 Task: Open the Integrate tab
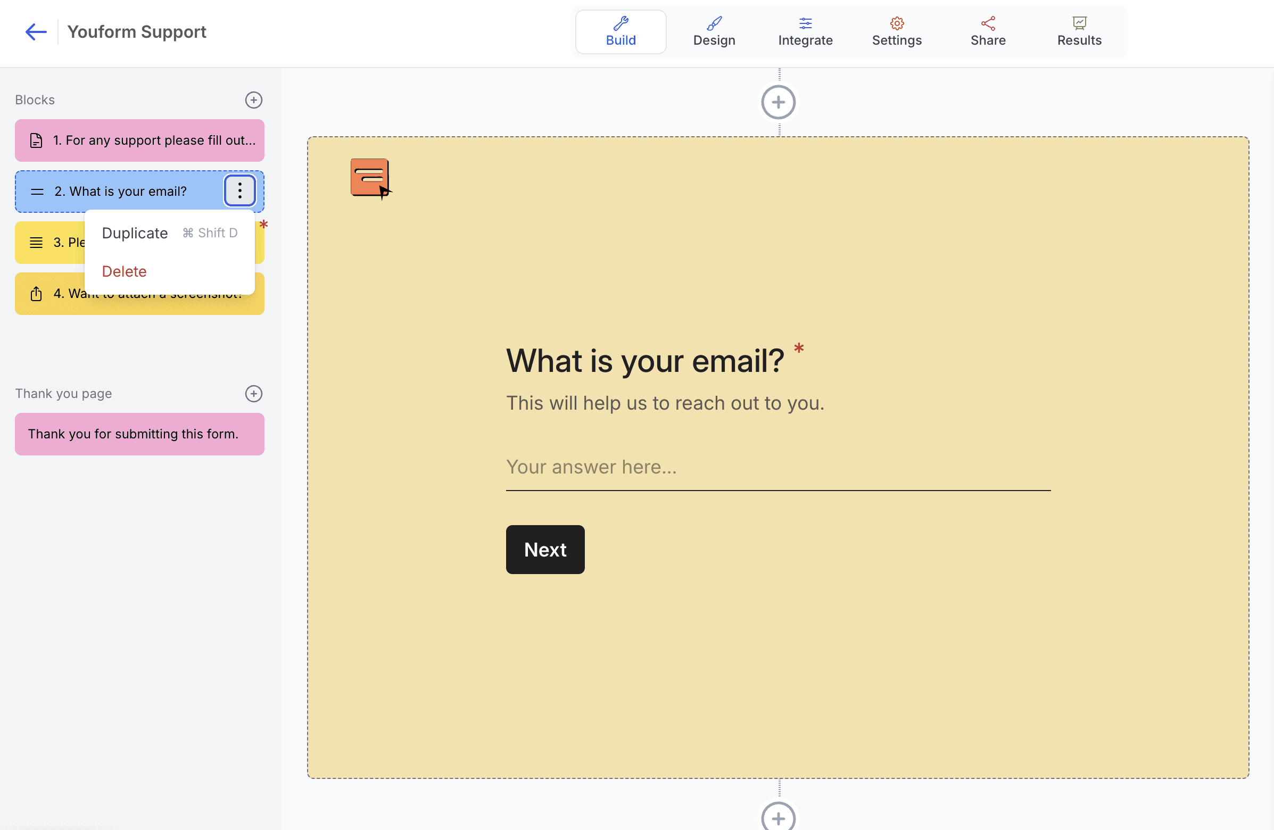[x=805, y=32]
